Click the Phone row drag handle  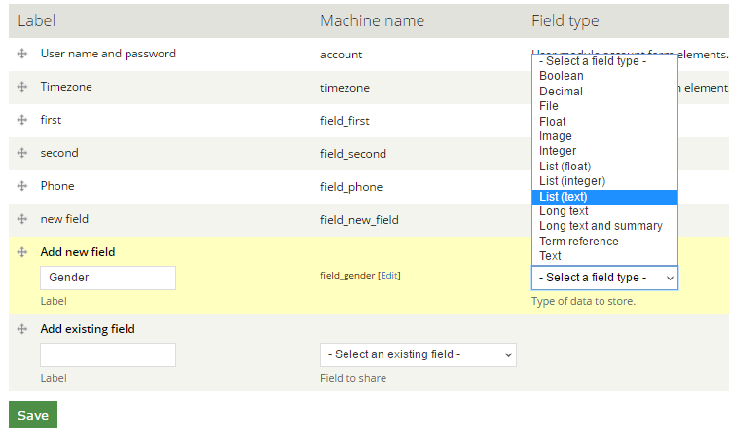(21, 186)
